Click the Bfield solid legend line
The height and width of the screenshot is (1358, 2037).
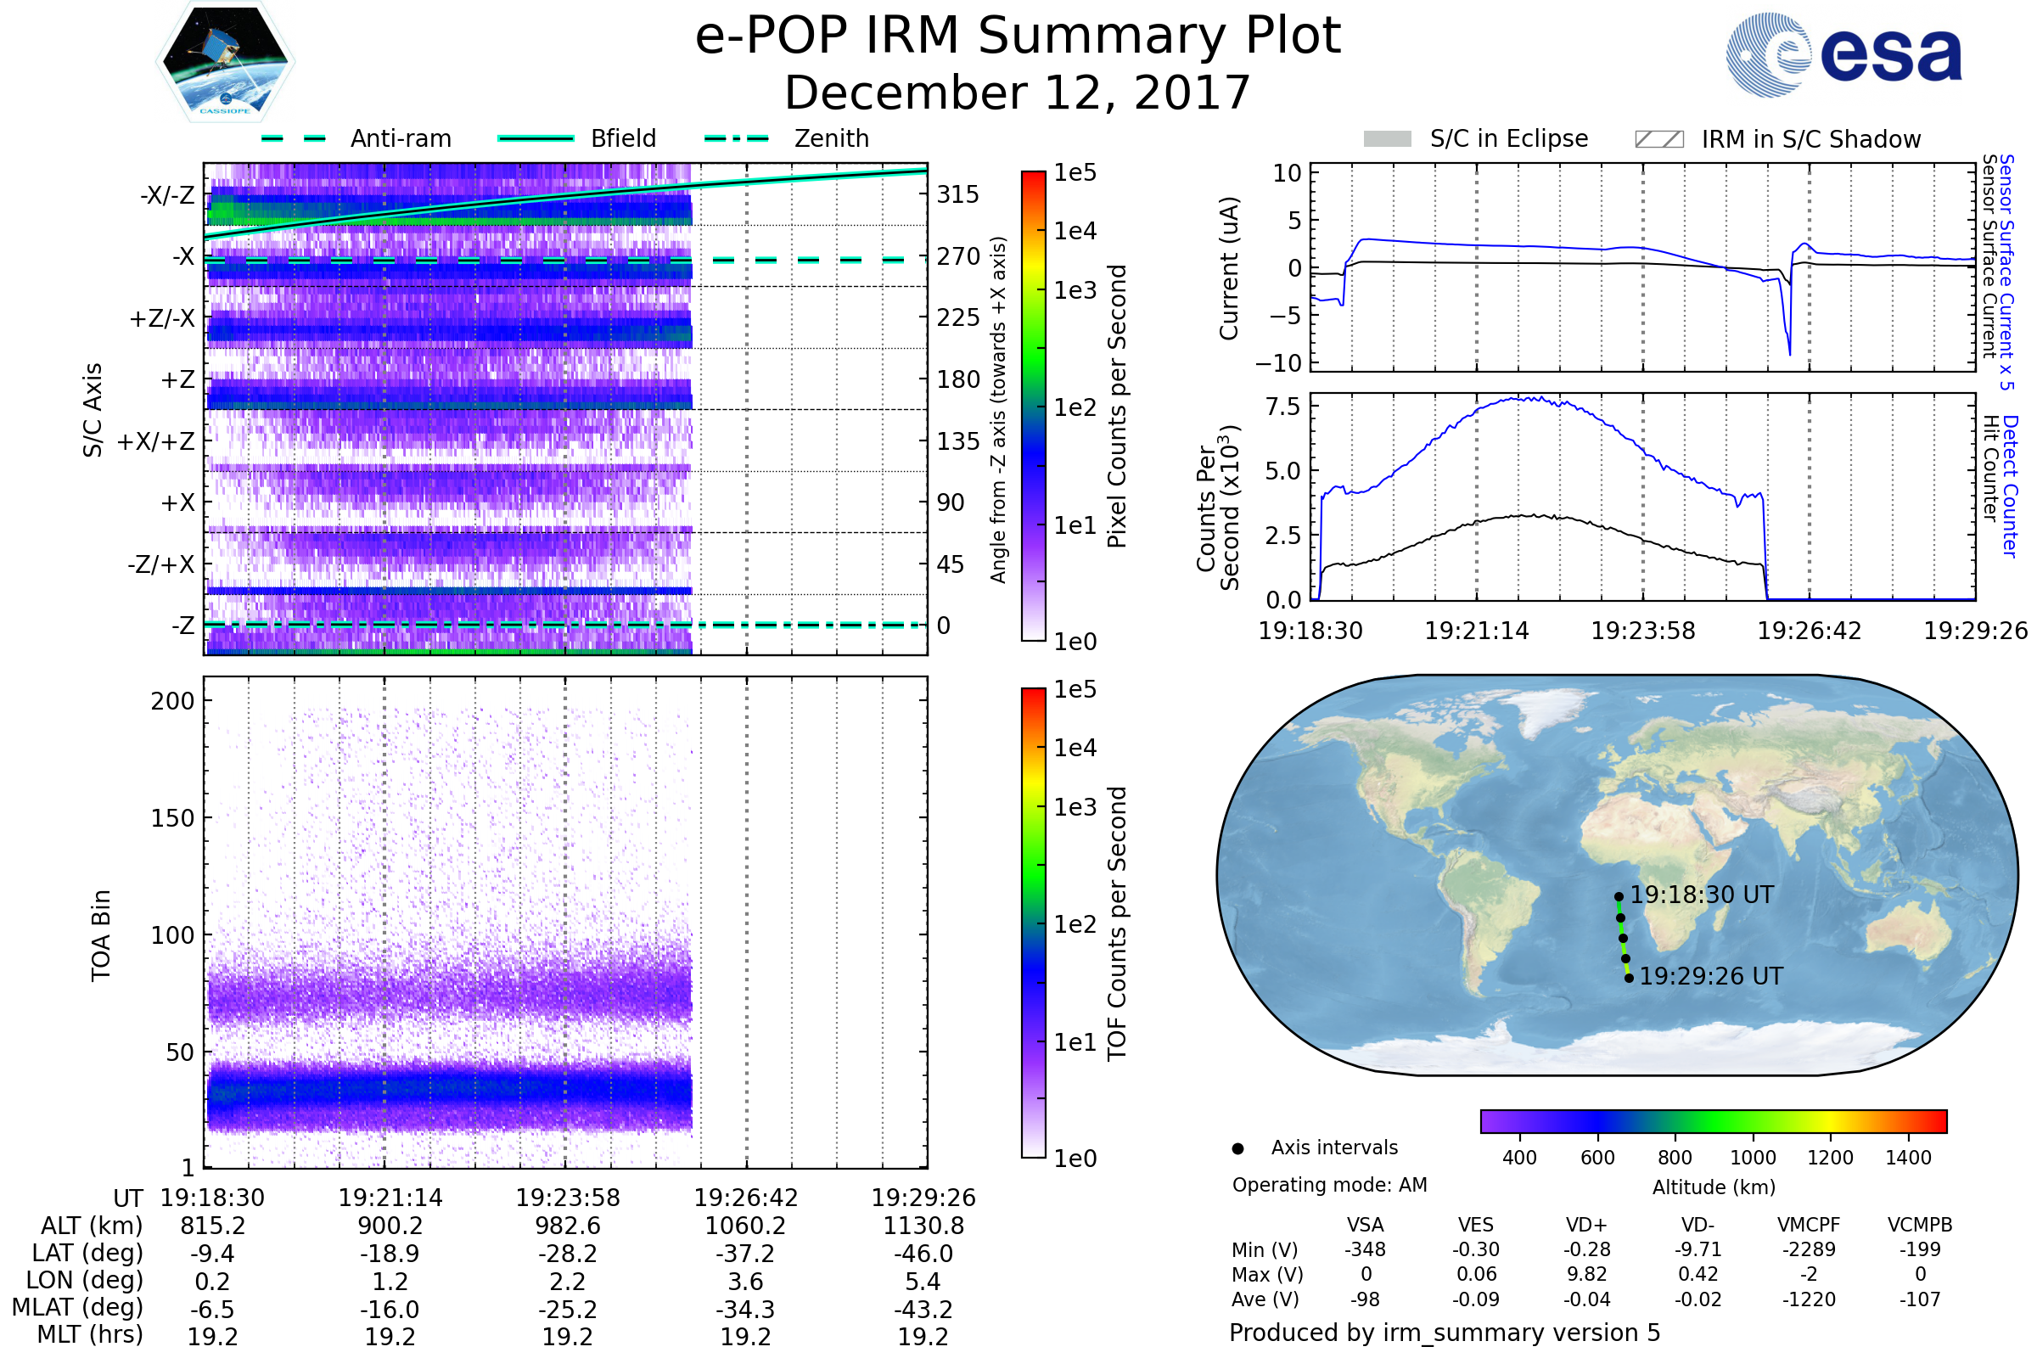536,138
